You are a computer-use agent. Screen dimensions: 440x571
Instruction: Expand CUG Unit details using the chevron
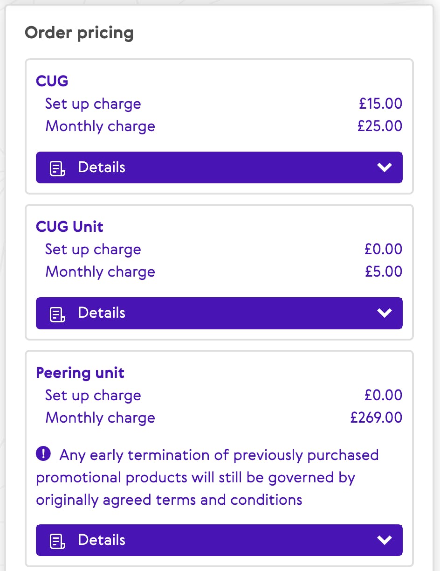click(385, 313)
